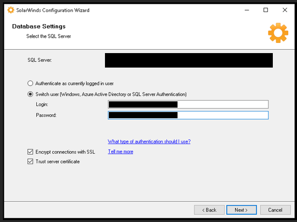Click the SQL Server field

pos(189,60)
